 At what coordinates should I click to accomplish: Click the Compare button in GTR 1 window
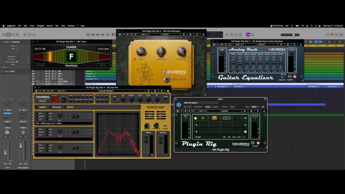coord(198,107)
